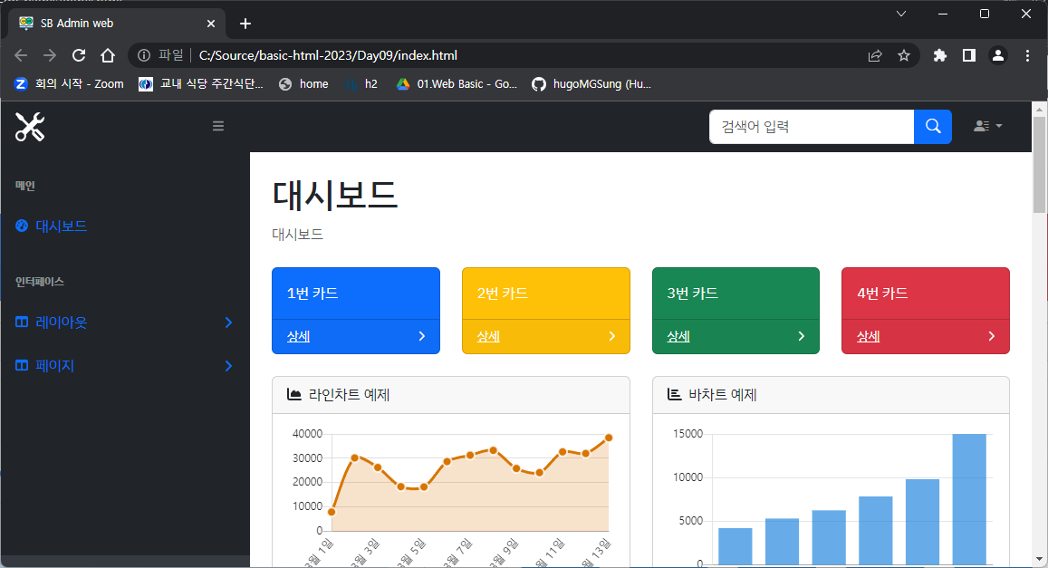Bookmark this page with the star icon
The width and height of the screenshot is (1048, 568).
click(x=904, y=55)
